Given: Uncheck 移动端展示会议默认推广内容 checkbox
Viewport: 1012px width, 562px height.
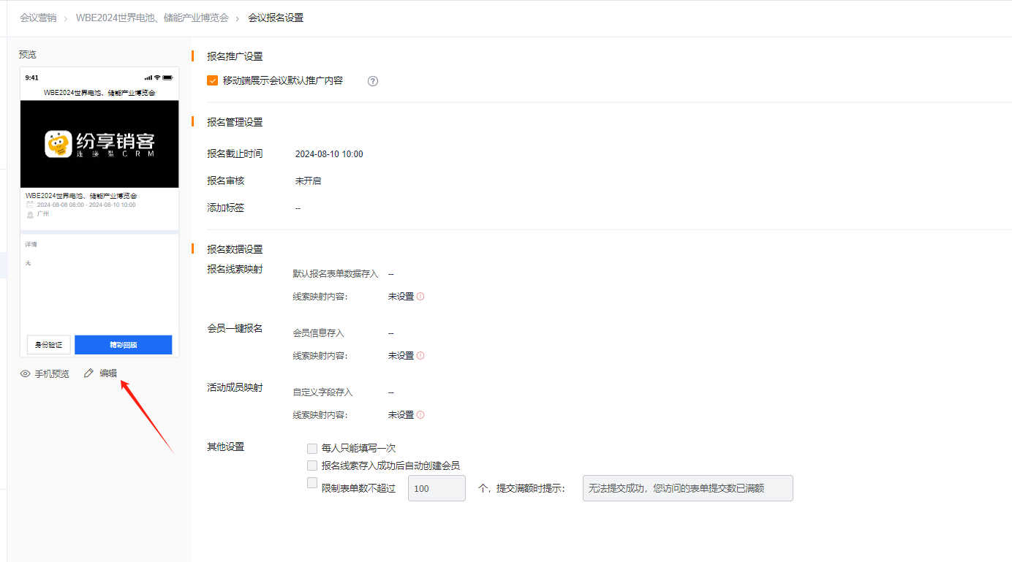Looking at the screenshot, I should click(x=213, y=80).
